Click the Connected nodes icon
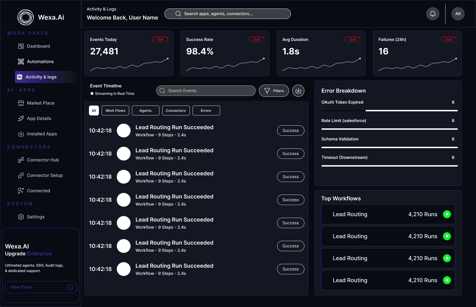Viewport: 476px width, 307px height. point(21,191)
